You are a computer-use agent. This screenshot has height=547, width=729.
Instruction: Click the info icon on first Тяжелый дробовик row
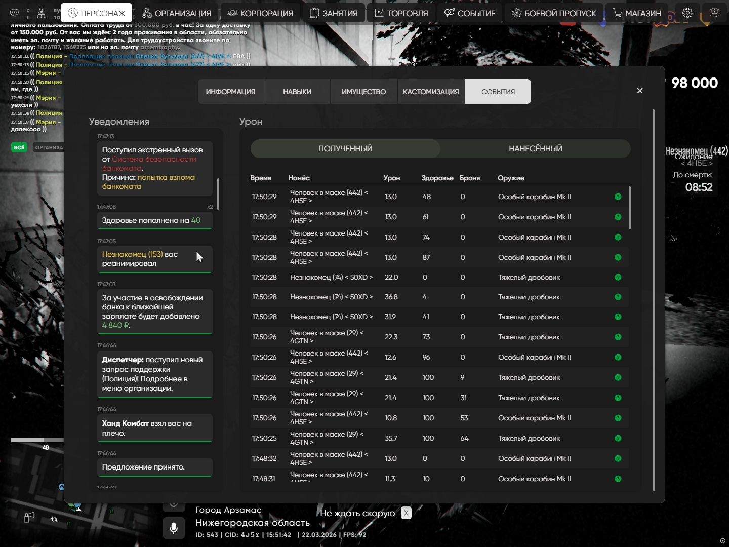[618, 277]
